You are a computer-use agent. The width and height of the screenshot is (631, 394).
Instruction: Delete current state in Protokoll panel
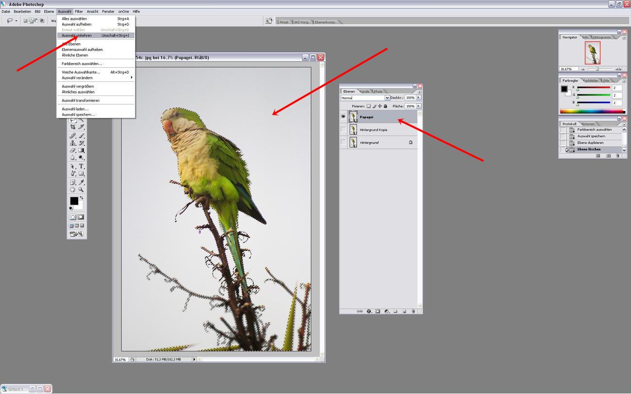click(x=617, y=156)
